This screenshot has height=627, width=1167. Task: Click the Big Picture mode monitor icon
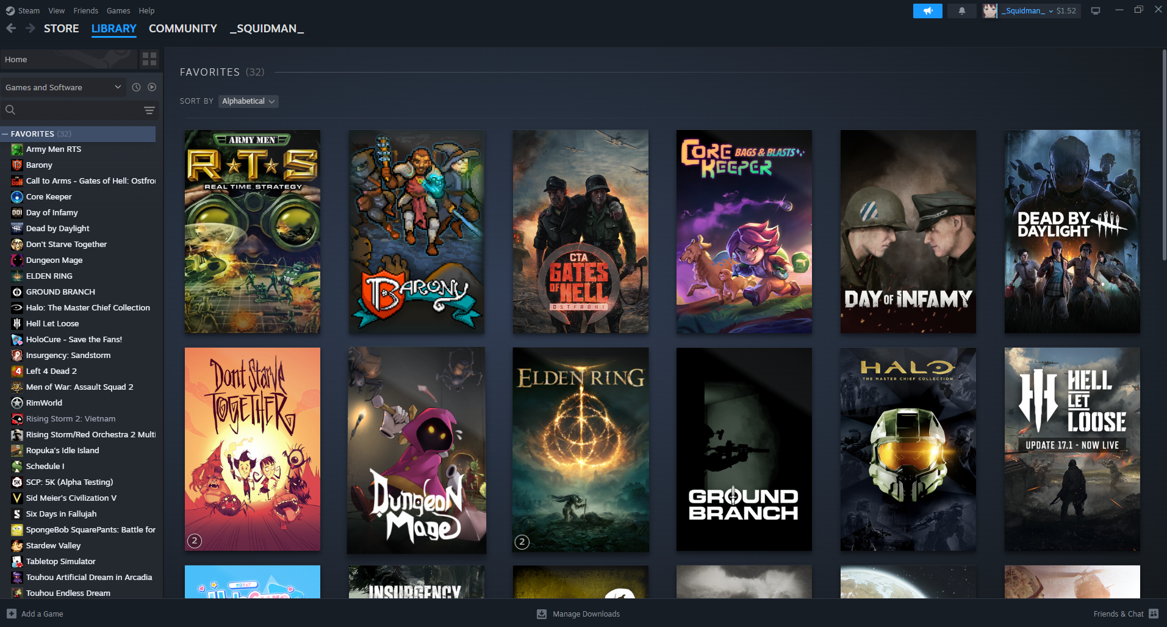tap(1096, 11)
